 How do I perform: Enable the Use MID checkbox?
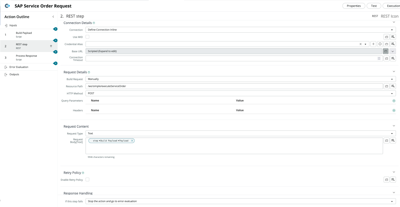(87, 37)
